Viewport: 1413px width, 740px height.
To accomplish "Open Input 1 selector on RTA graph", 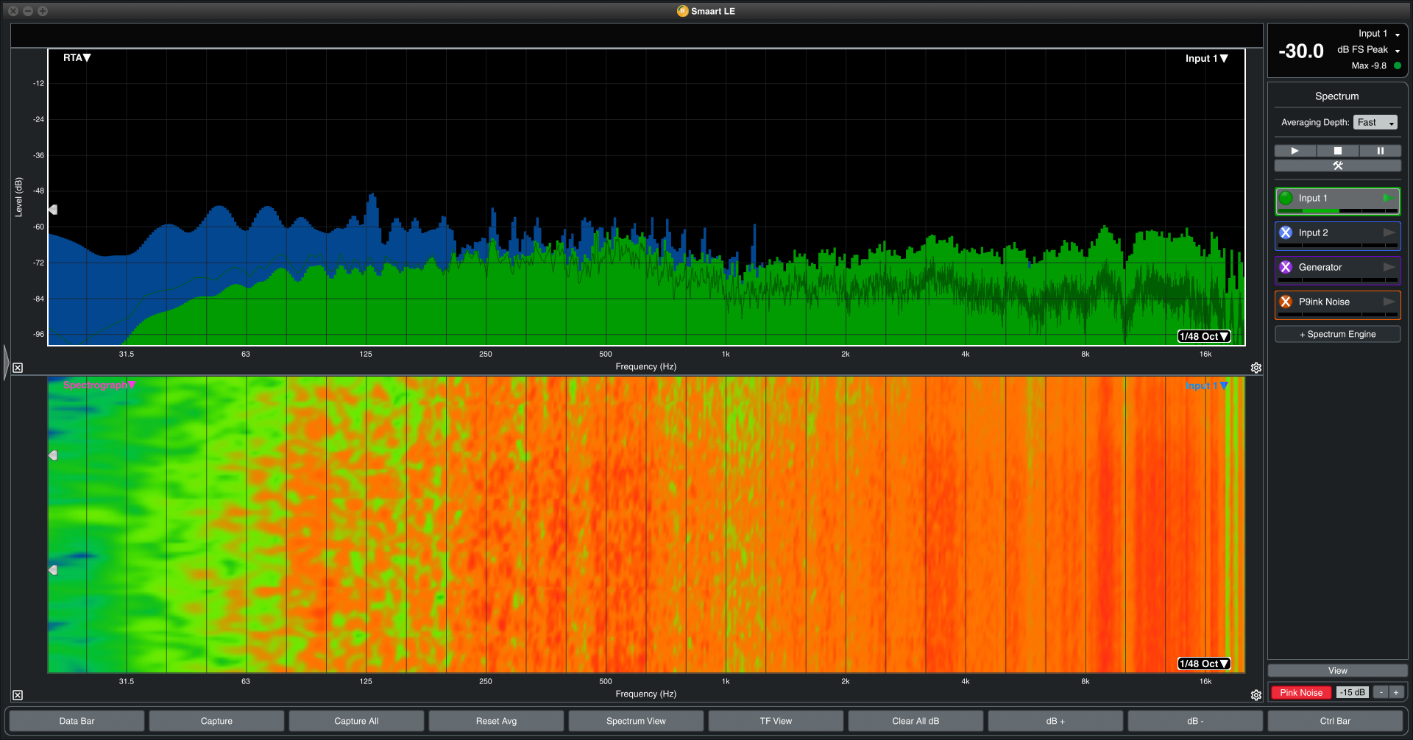I will point(1207,59).
